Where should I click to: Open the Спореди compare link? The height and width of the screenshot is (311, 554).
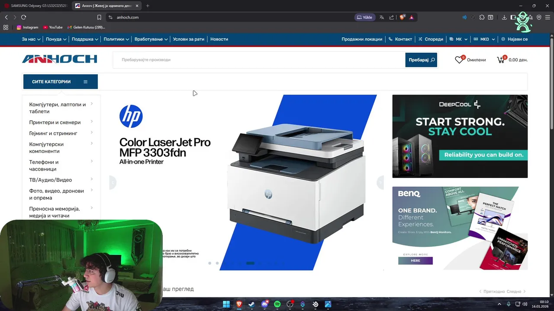click(x=431, y=39)
